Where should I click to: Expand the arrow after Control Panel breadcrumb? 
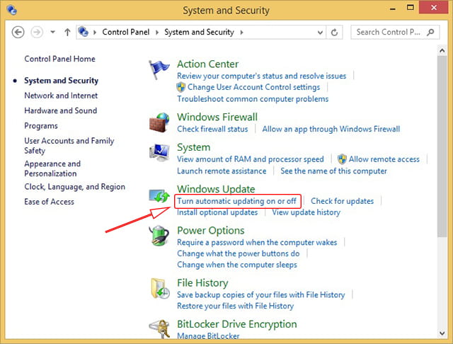[157, 32]
